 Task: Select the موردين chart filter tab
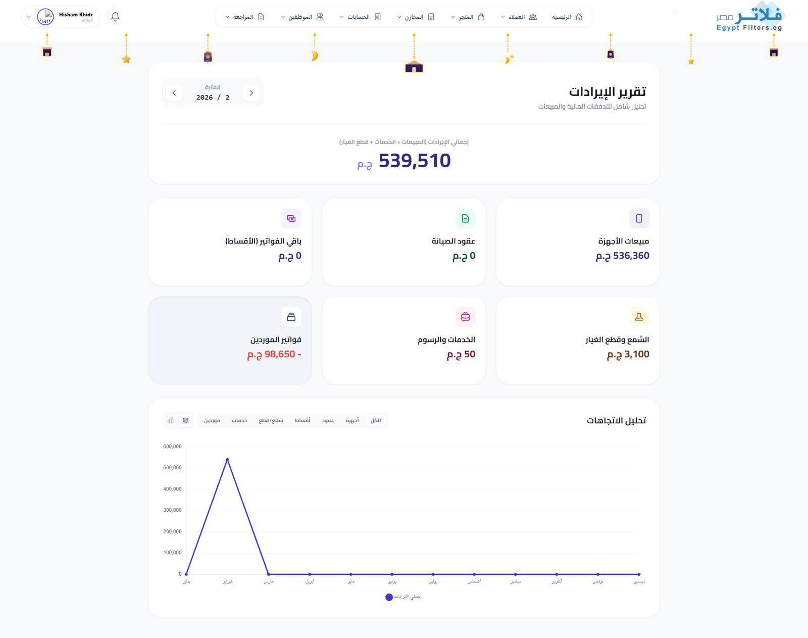coord(212,420)
